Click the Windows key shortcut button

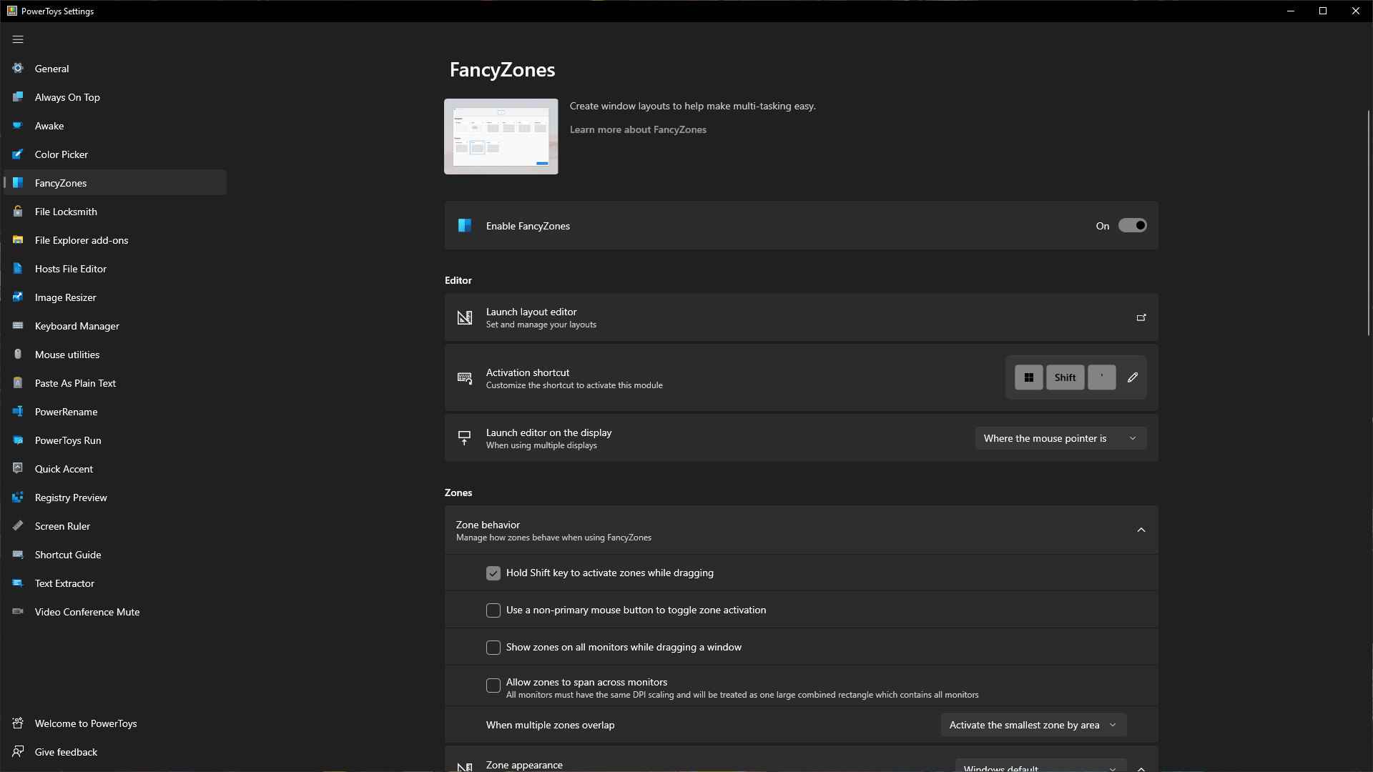click(1028, 377)
